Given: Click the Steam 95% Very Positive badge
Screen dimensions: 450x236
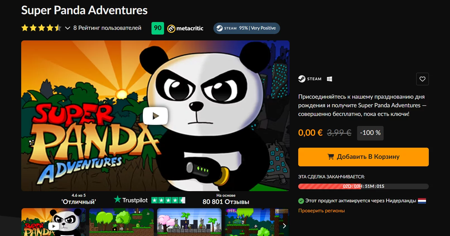Looking at the screenshot, I should point(247,28).
